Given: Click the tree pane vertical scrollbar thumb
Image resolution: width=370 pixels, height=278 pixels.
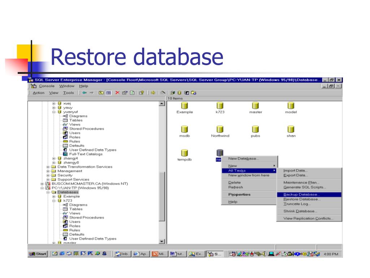Looking at the screenshot, I should (162, 197).
